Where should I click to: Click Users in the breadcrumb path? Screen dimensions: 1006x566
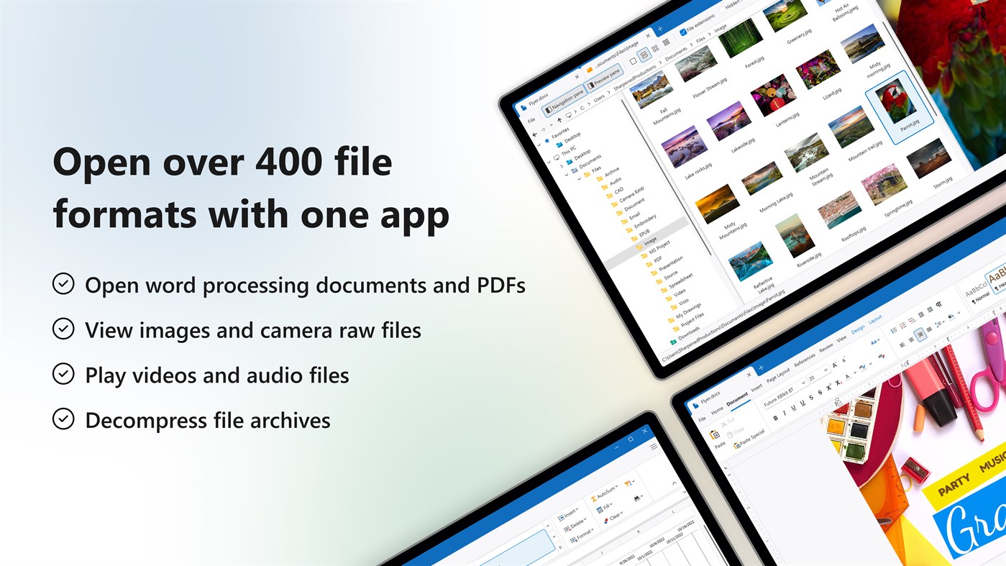[x=599, y=98]
